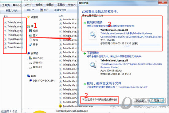
Task: Click the 取消 button in copy dialog
Action: click(x=157, y=101)
